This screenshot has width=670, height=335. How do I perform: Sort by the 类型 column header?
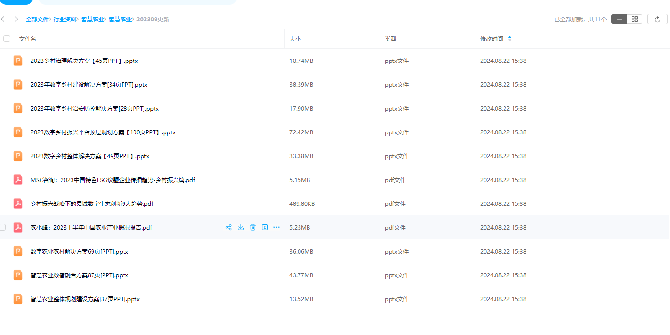tap(391, 39)
